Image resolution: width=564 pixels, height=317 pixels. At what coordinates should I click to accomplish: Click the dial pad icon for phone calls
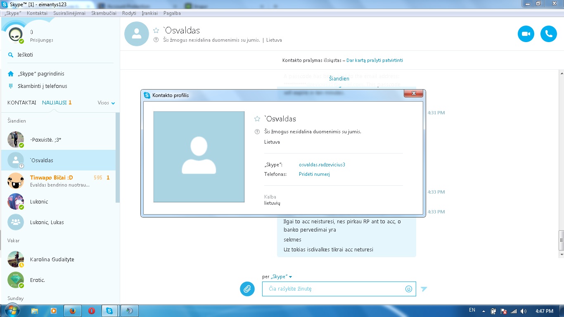tap(11, 86)
